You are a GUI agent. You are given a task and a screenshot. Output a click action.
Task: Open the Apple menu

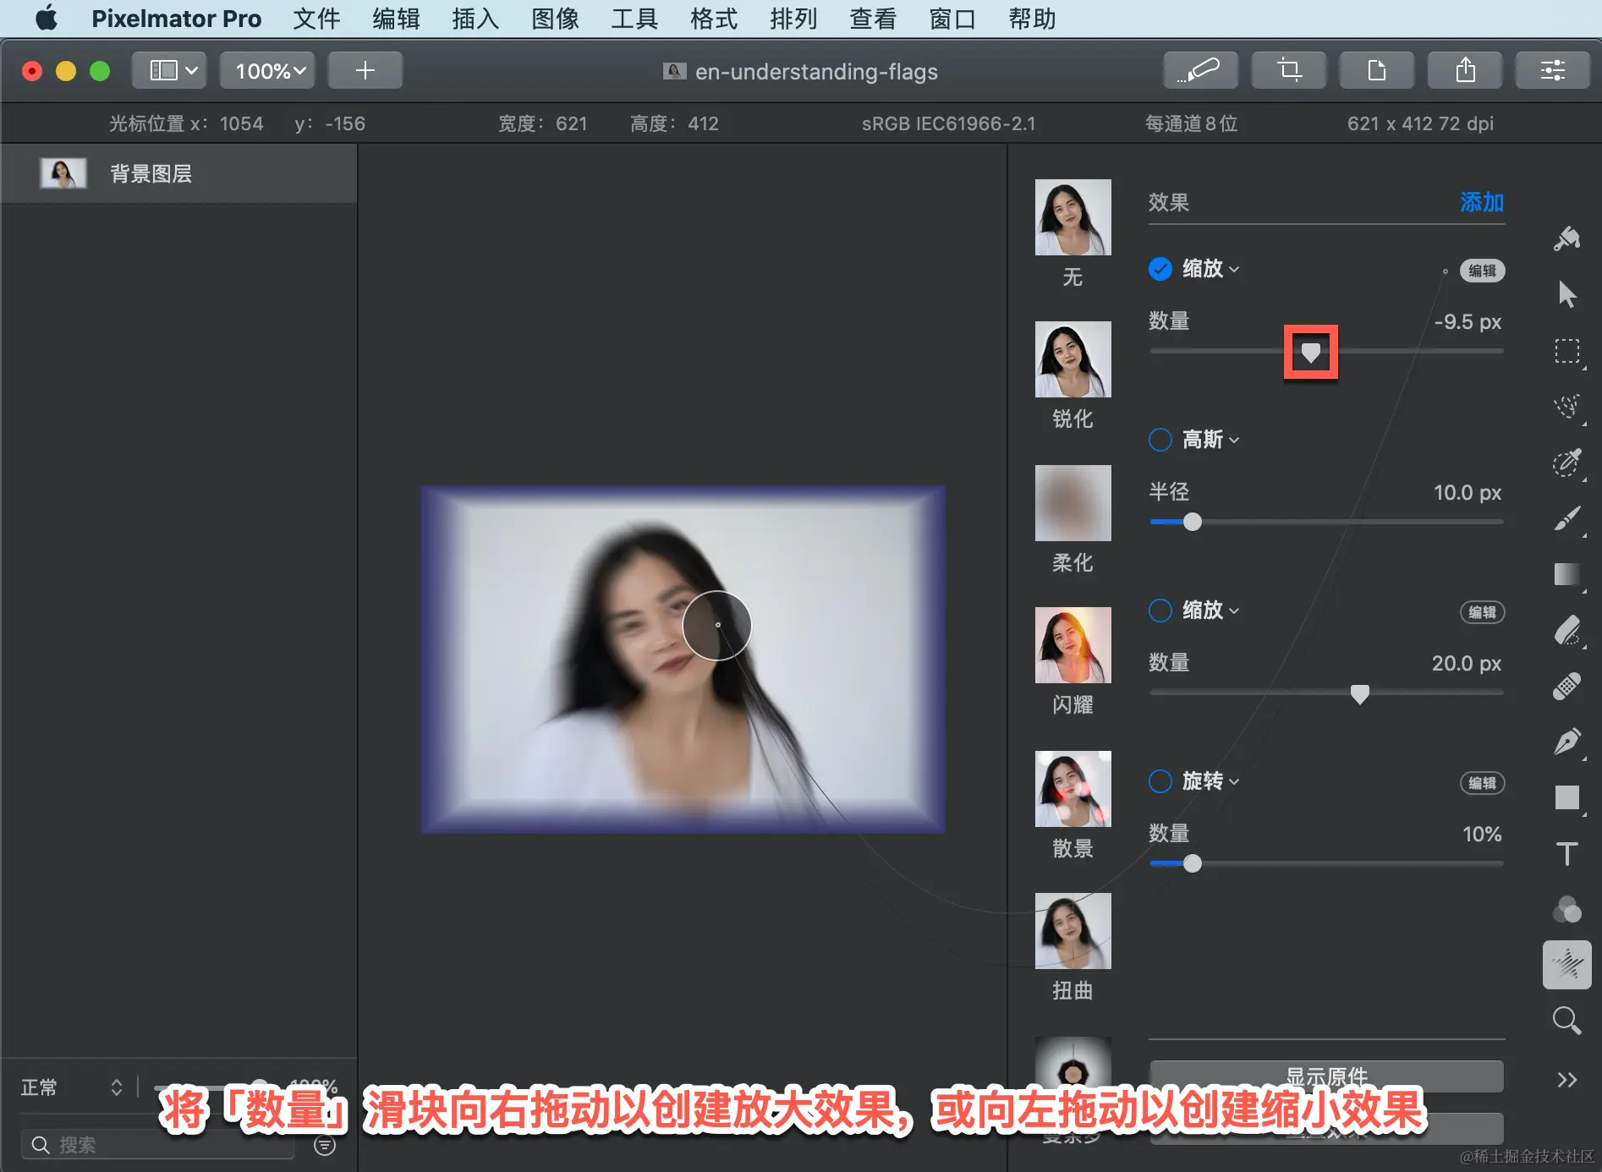[47, 18]
